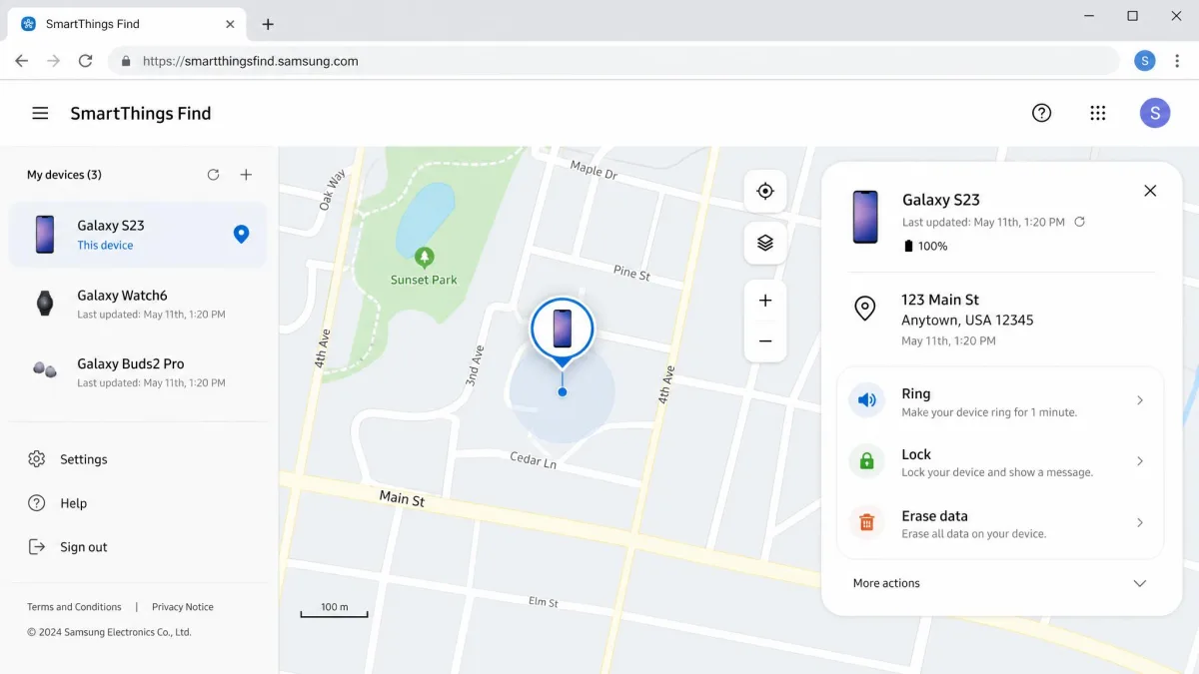Click the Ring speaker icon

pos(866,400)
